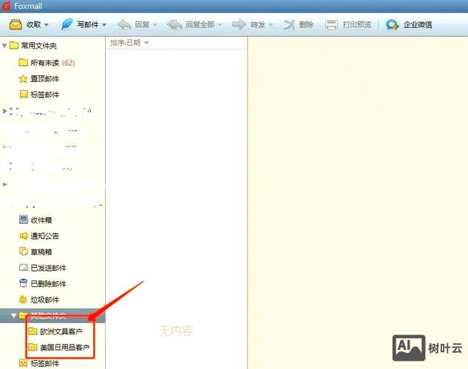Click the 置顶邮件 star icon
This screenshot has height=369, width=468.
pyautogui.click(x=23, y=79)
